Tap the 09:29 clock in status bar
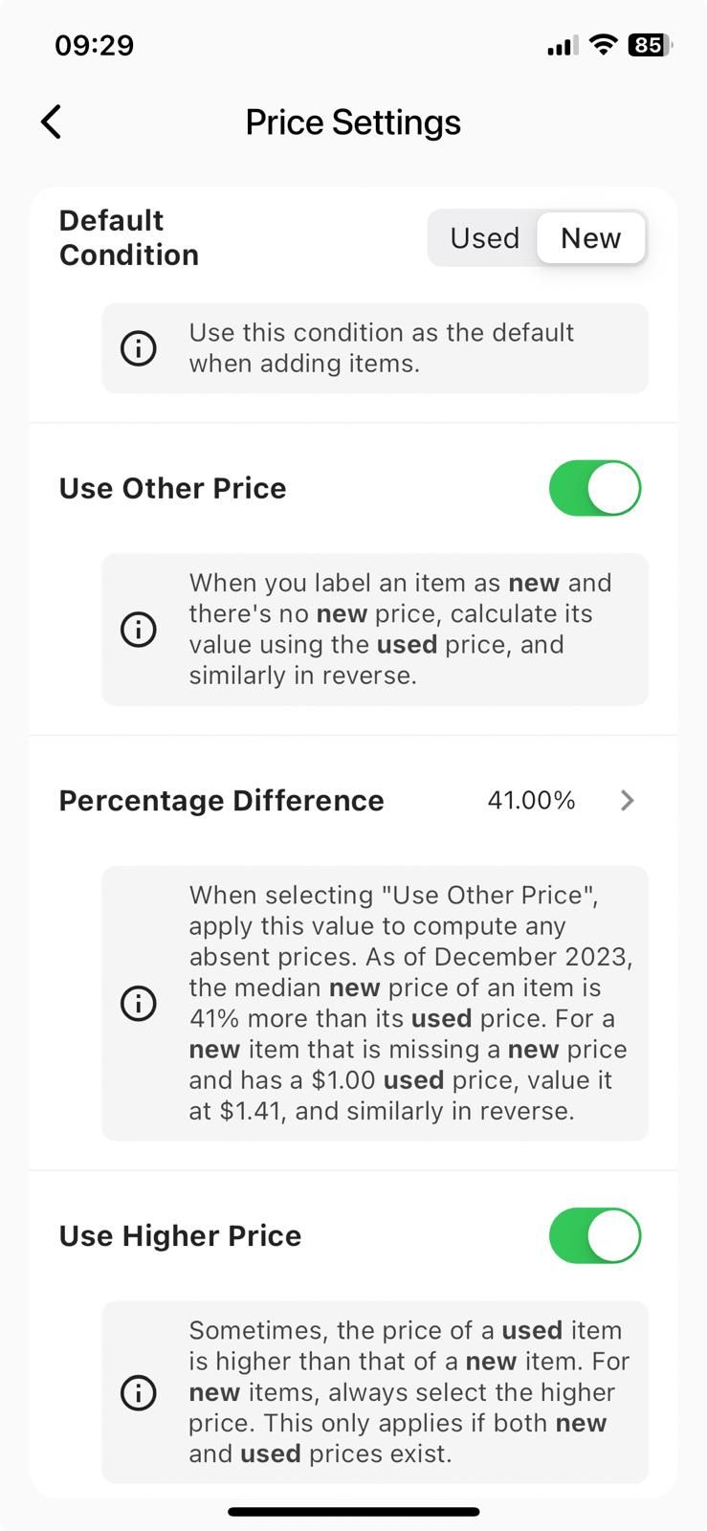This screenshot has width=707, height=1531. pos(95,45)
